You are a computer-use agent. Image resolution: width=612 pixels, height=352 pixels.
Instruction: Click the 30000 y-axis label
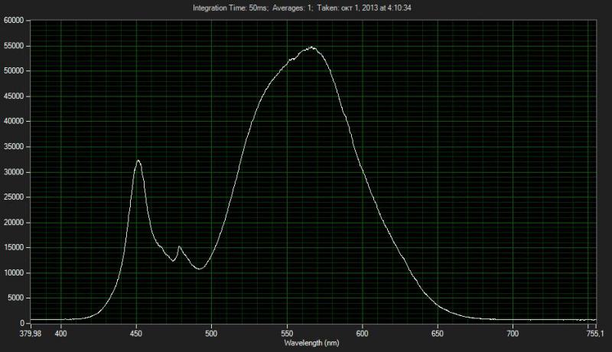click(15, 172)
